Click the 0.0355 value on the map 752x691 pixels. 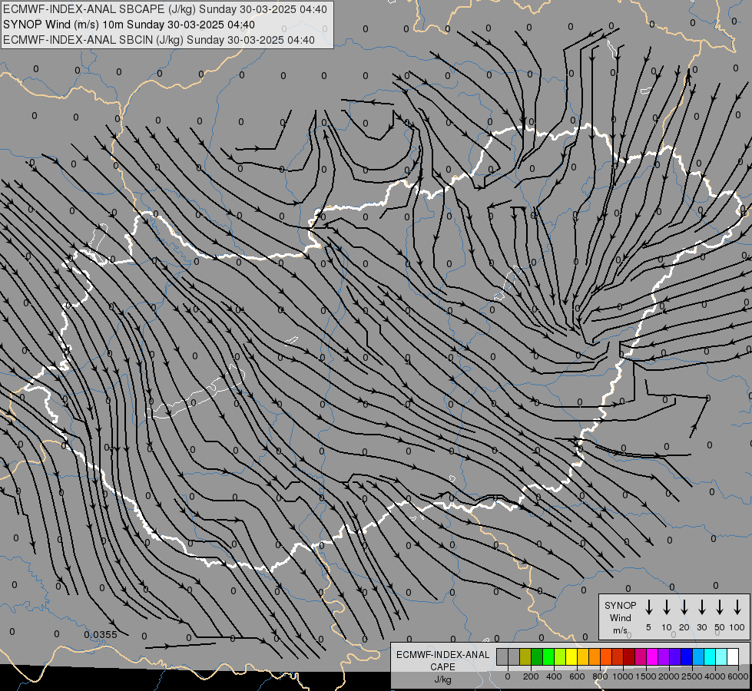pyautogui.click(x=100, y=634)
